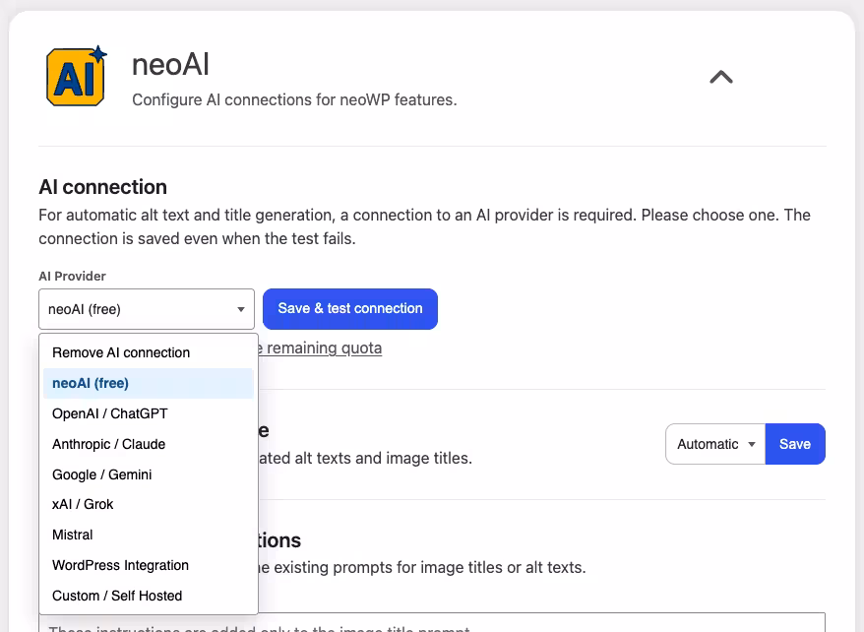The width and height of the screenshot is (864, 632).
Task: Click the image title instructions text field
Action: tap(432, 622)
